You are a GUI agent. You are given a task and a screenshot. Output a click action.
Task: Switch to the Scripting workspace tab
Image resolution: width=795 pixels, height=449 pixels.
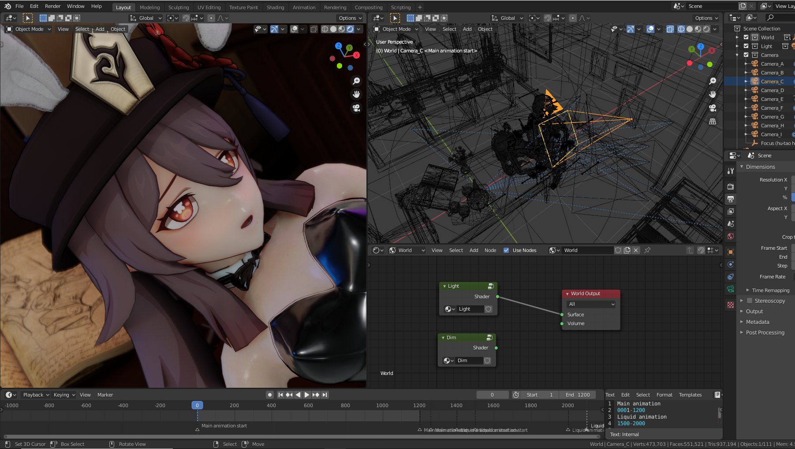click(401, 7)
